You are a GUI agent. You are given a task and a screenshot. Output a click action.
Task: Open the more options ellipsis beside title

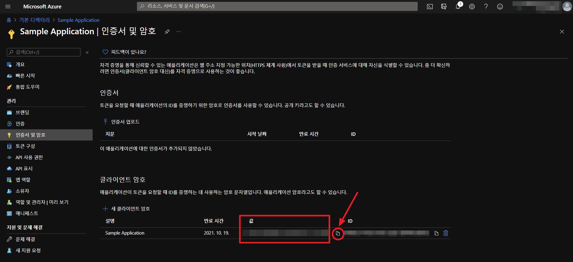tap(178, 31)
